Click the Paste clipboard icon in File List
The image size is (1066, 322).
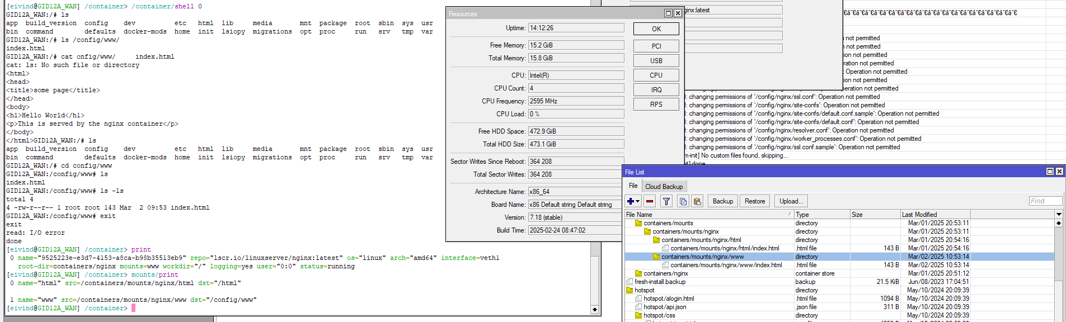tap(697, 201)
